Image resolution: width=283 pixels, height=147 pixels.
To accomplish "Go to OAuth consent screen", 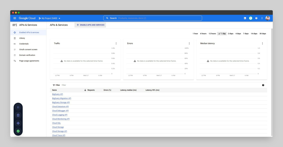I will click(28, 49).
